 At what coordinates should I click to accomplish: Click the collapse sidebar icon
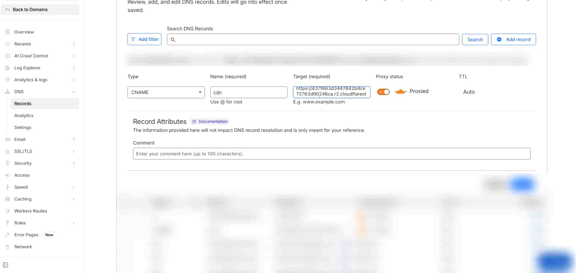(x=5, y=265)
